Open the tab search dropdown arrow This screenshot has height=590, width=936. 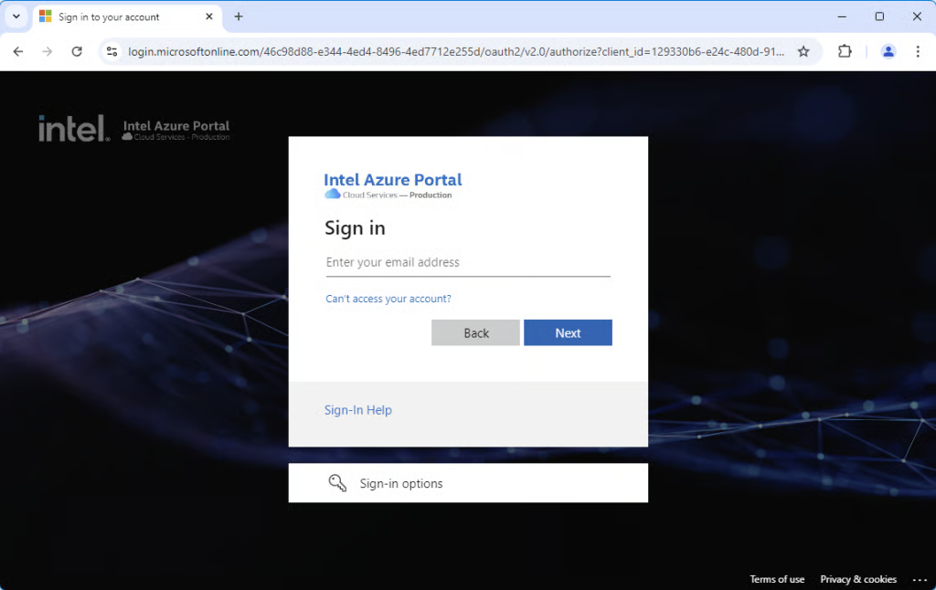click(16, 16)
